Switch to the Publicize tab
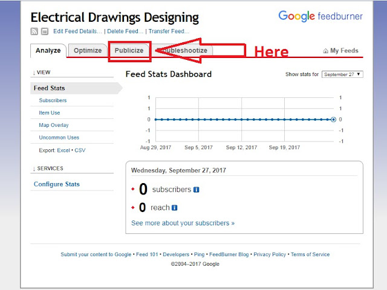The height and width of the screenshot is (290, 387). coord(129,51)
